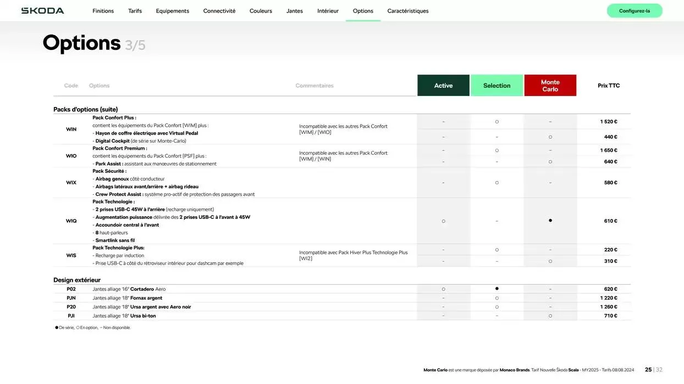Click the dark green Active column header
Screen dimensions: 684x384
tap(443, 86)
